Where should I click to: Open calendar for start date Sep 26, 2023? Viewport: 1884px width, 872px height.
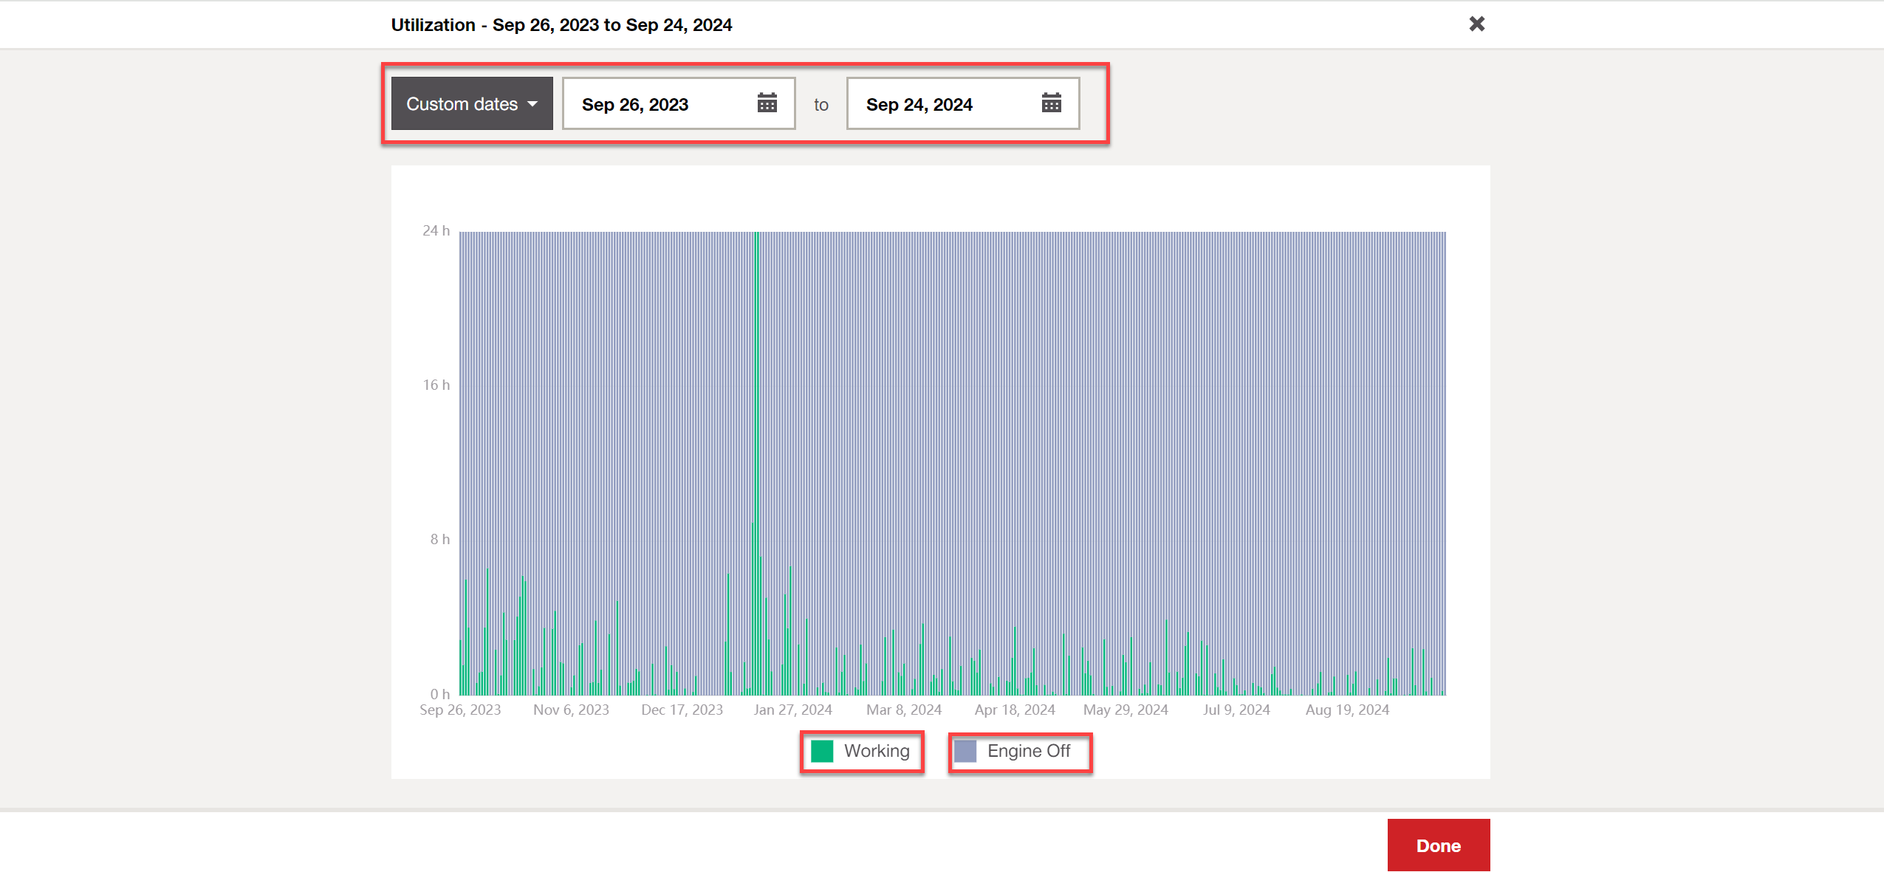click(x=767, y=103)
